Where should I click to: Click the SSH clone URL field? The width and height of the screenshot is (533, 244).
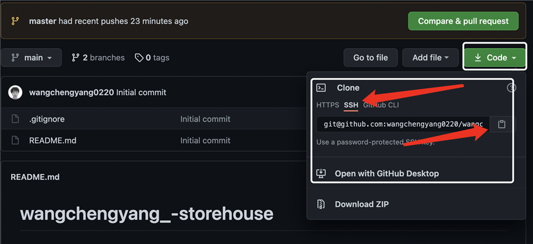tap(403, 125)
